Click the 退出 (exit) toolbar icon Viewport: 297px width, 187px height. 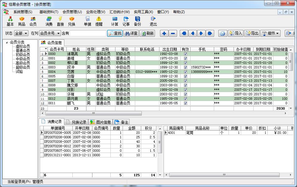(x=153, y=21)
